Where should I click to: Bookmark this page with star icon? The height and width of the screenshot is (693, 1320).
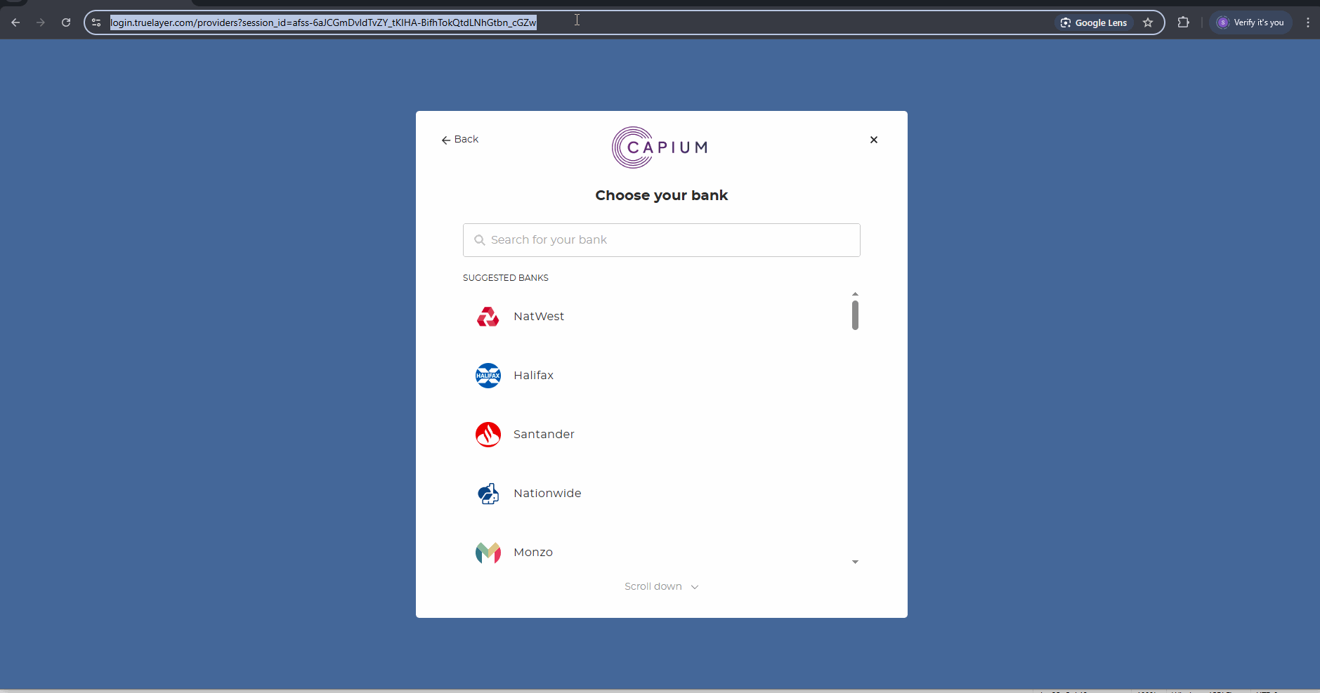pos(1148,22)
